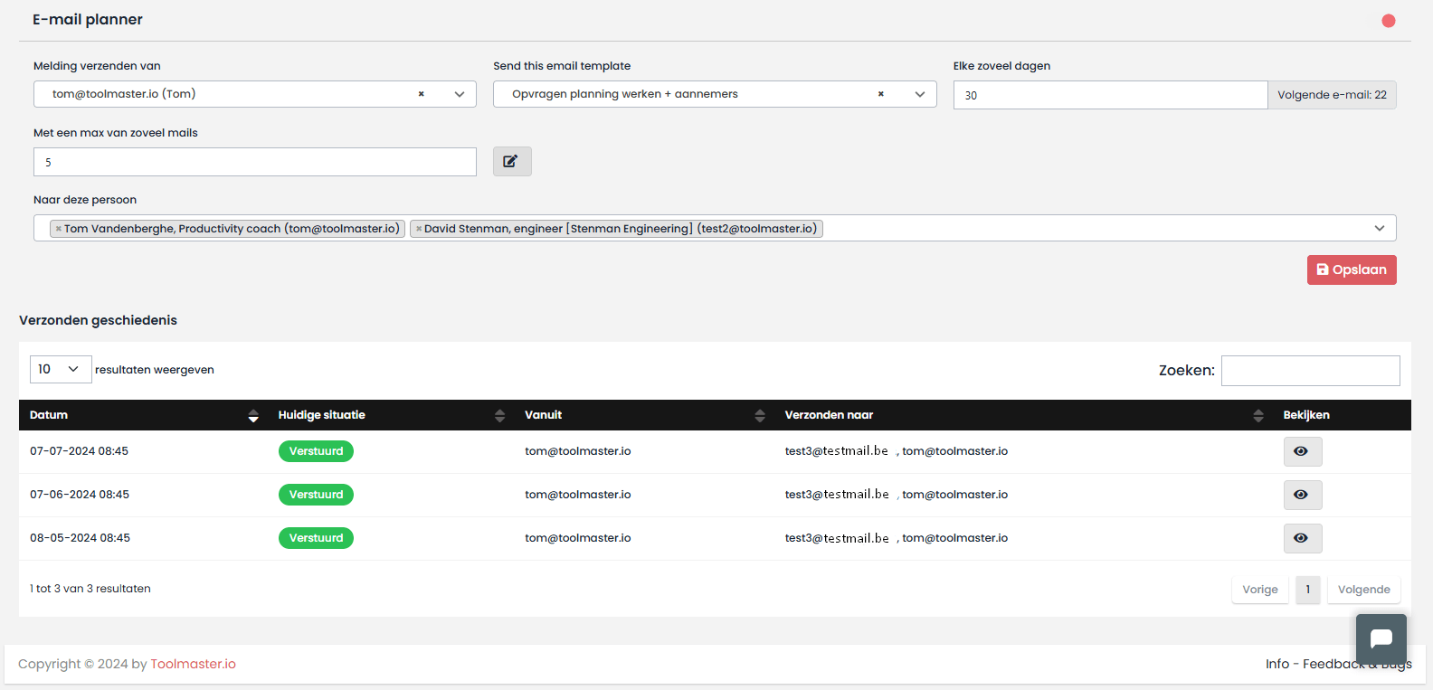The image size is (1433, 690).
Task: Sort table by Verzonden naar column
Action: pyautogui.click(x=1023, y=415)
